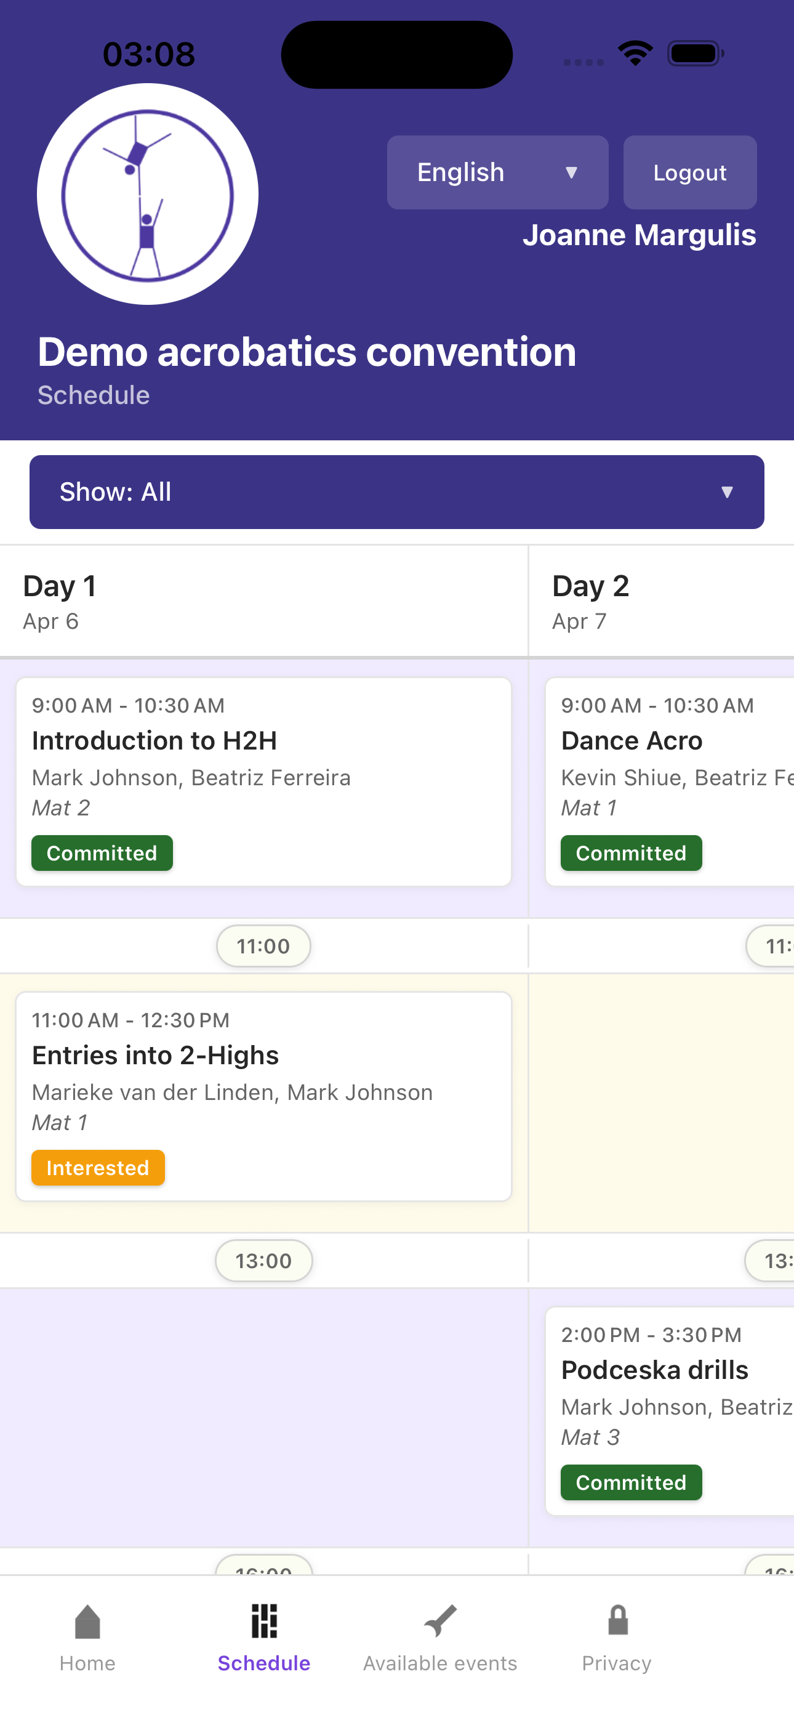Image resolution: width=794 pixels, height=1722 pixels.
Task: Go to Available events tab label
Action: (x=441, y=1663)
